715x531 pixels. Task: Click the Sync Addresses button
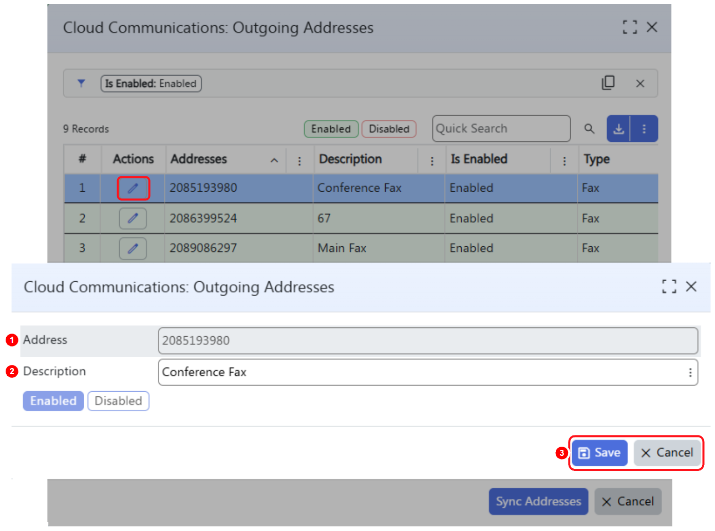coord(538,501)
